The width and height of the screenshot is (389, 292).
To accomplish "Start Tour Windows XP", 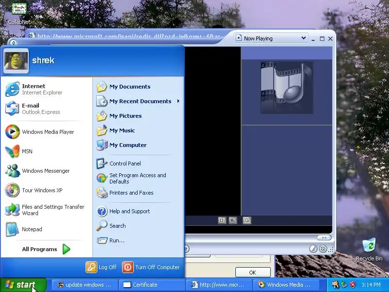I will click(x=46, y=190).
